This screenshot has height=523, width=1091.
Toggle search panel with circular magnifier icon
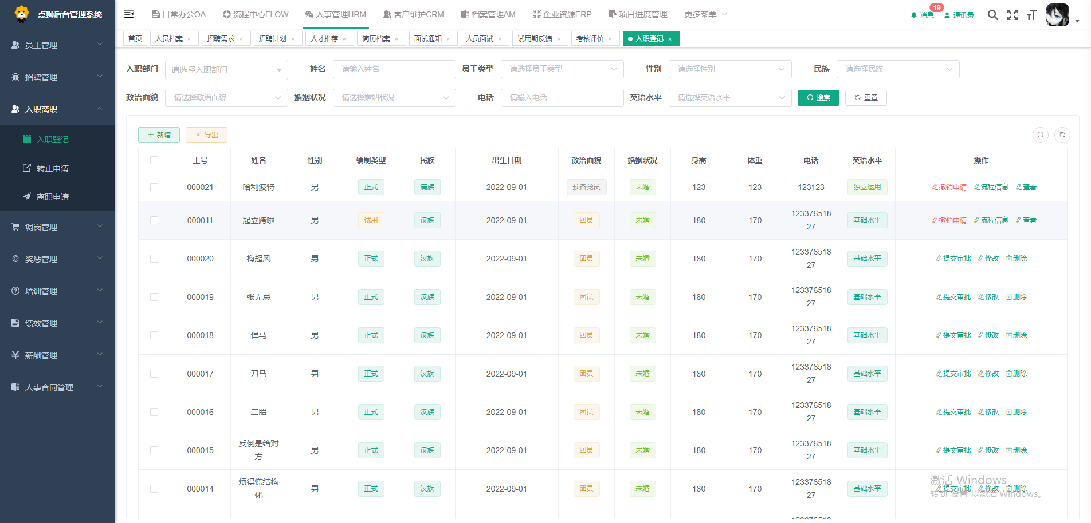click(1041, 135)
